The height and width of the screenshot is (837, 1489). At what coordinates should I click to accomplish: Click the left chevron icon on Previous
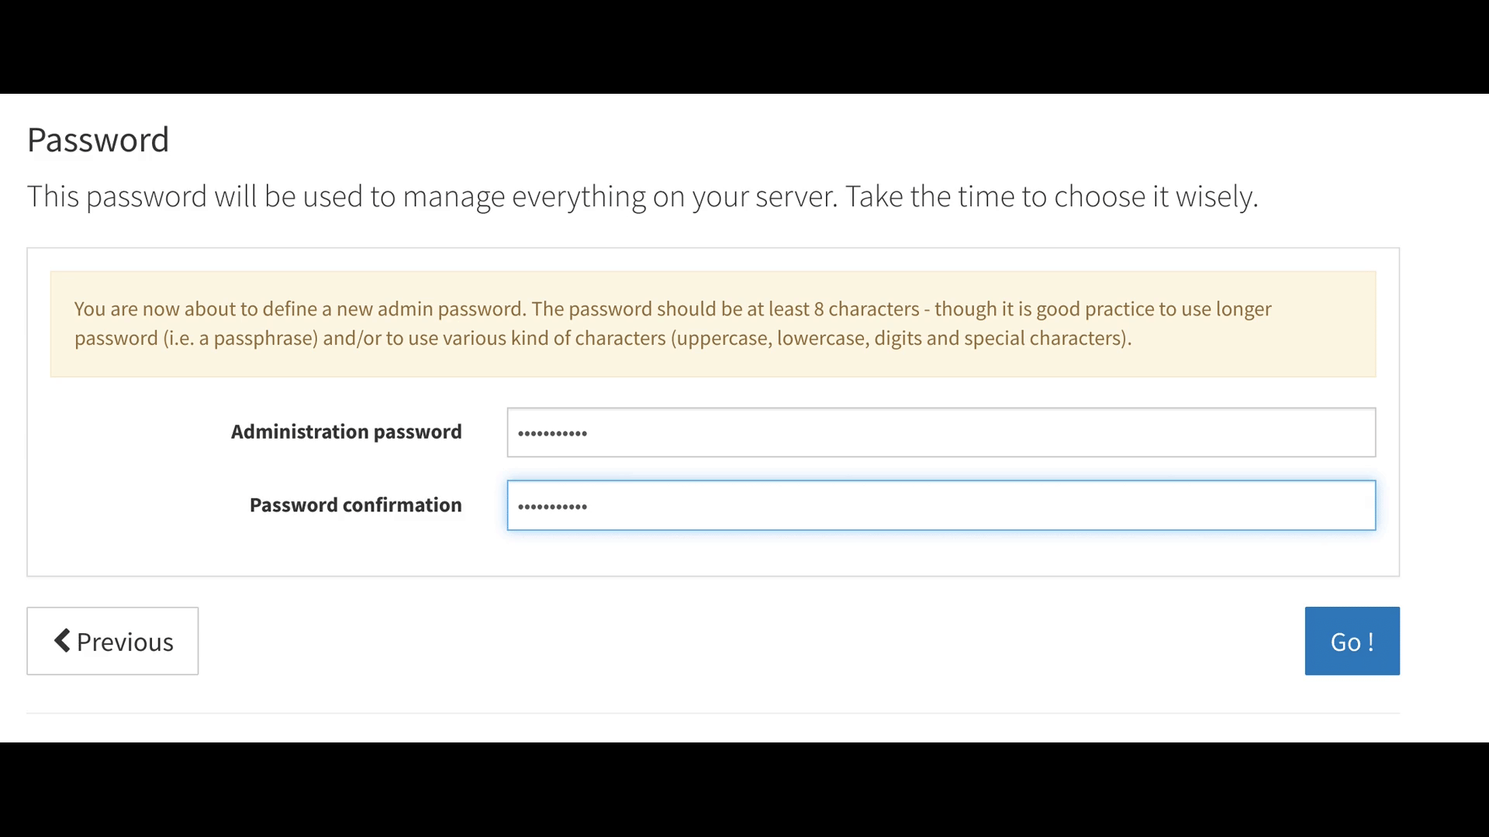[x=62, y=641]
